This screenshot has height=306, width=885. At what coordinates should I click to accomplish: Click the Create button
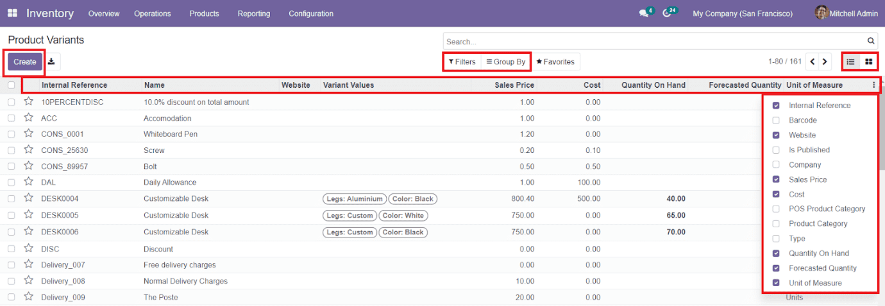[x=25, y=62]
